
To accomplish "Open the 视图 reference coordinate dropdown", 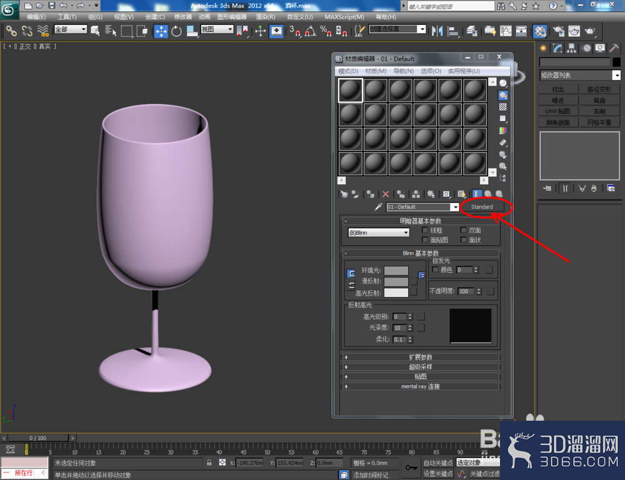I will coord(217,29).
